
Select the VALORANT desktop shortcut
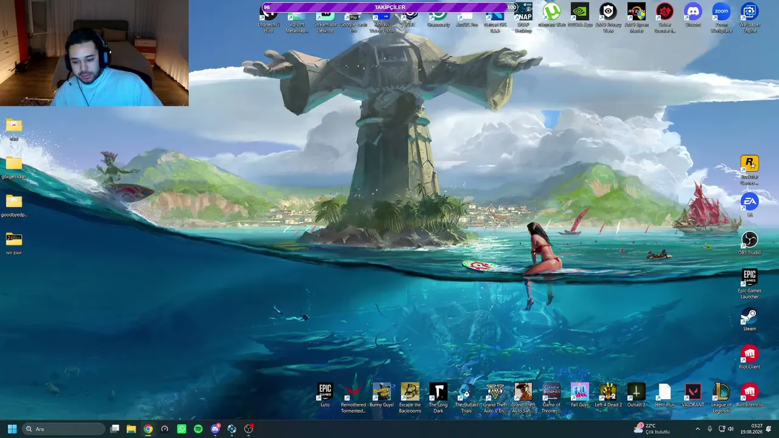point(693,395)
